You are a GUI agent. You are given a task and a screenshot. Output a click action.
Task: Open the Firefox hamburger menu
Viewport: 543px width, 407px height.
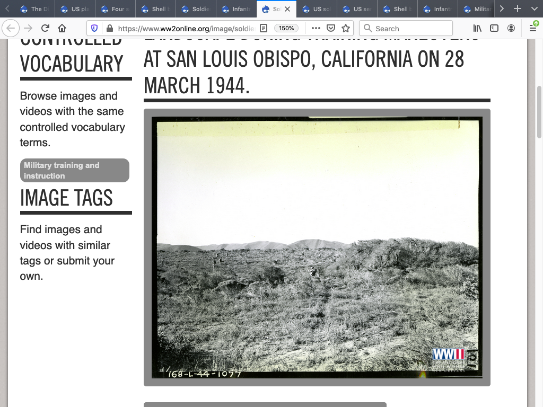coord(533,29)
